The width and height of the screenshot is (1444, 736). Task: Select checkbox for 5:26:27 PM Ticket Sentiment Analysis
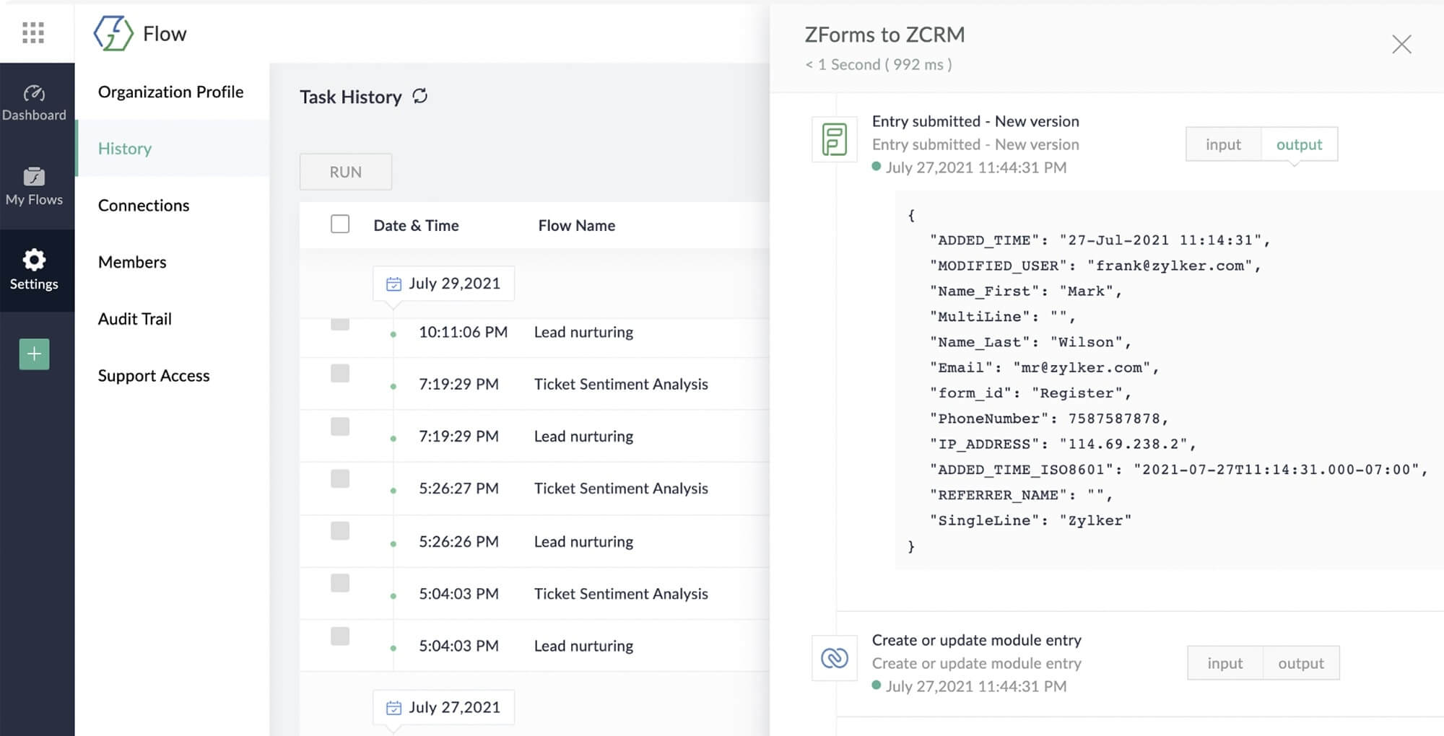point(340,479)
